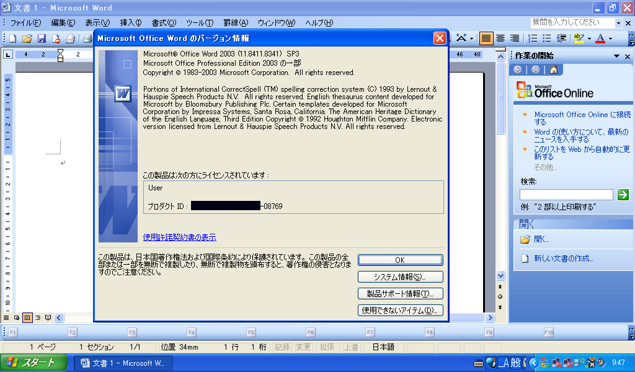Switch to Normal view icon

(6, 318)
